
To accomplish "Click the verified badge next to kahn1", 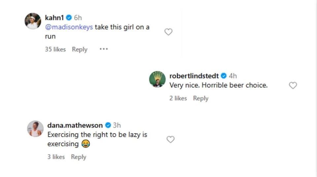I will 69,18.
